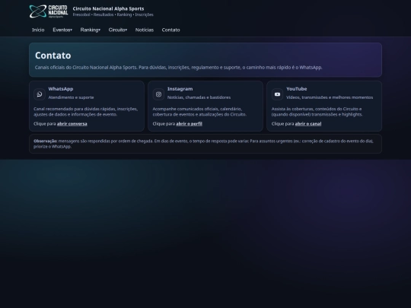
Task: Click the 'Notícias, chamadas e bastidores' subtitle
Action: [x=199, y=97]
